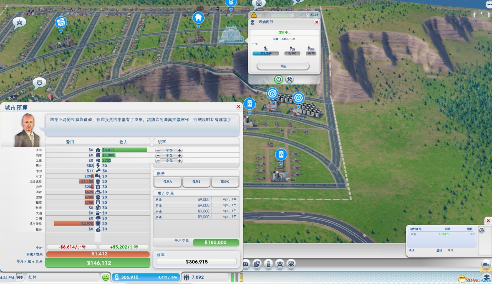Open the data layers graduation cap icon

pyautogui.click(x=486, y=277)
